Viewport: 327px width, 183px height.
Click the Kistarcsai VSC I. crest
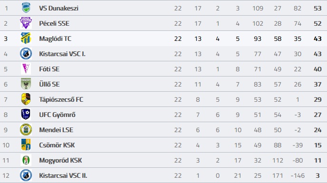[26, 54]
